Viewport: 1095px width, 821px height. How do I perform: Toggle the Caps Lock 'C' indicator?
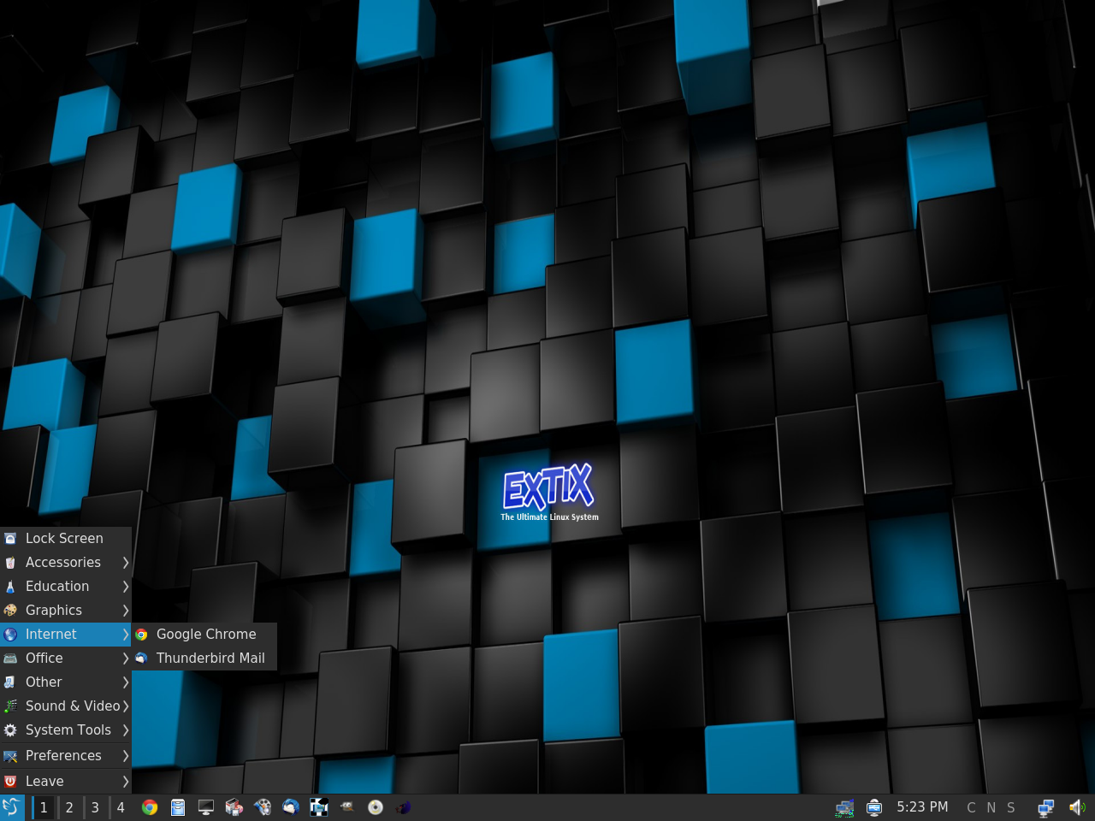pyautogui.click(x=971, y=807)
